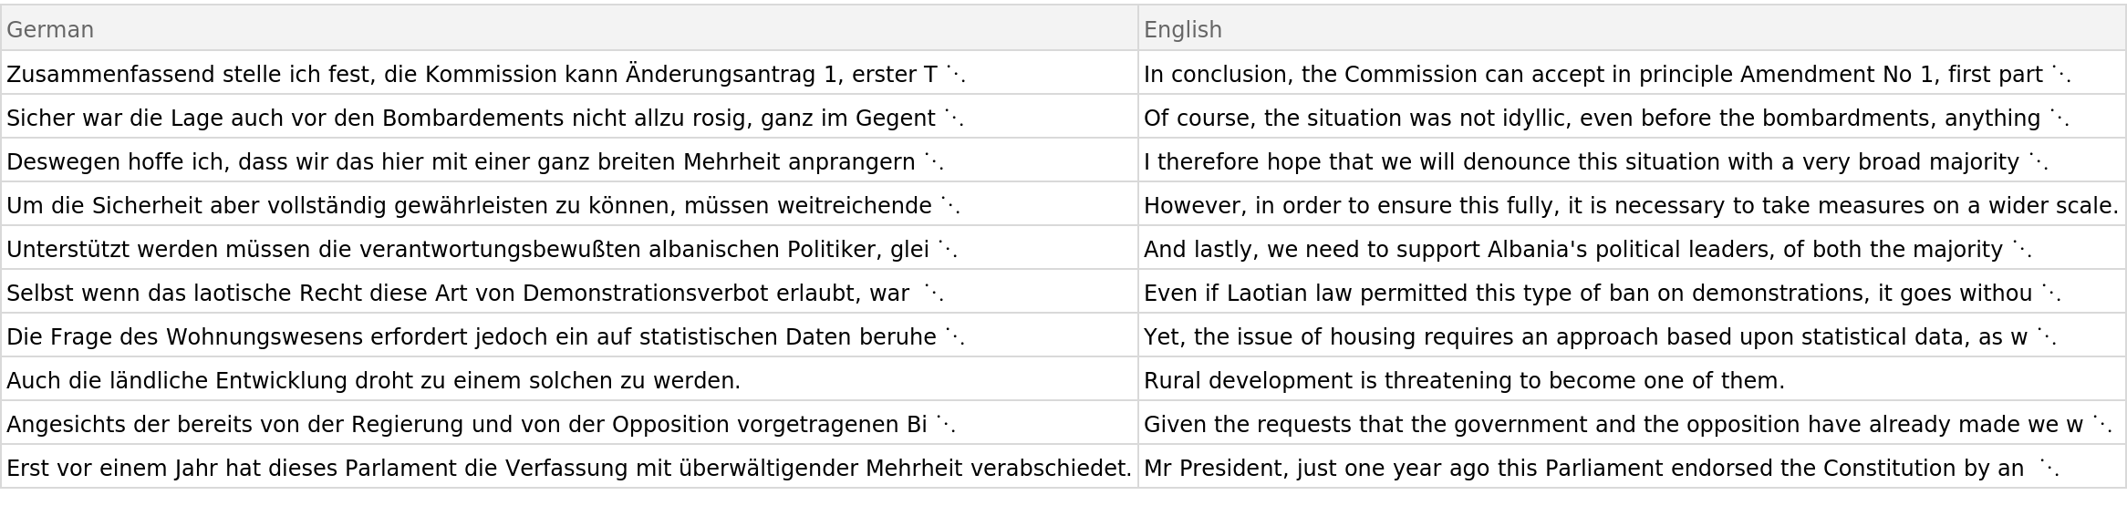Click the ninth row's English cell
The height and width of the screenshot is (516, 2127).
(1632, 422)
